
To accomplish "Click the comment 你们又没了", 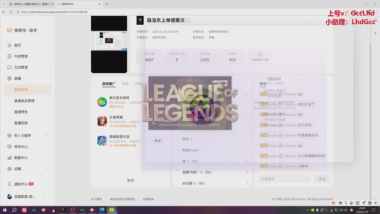I will 306,104.
